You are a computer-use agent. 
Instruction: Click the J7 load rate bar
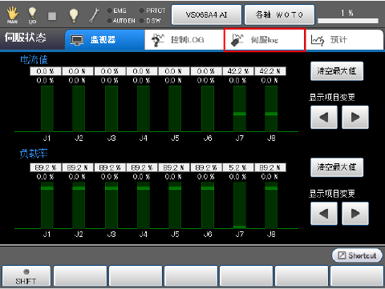[x=240, y=205]
